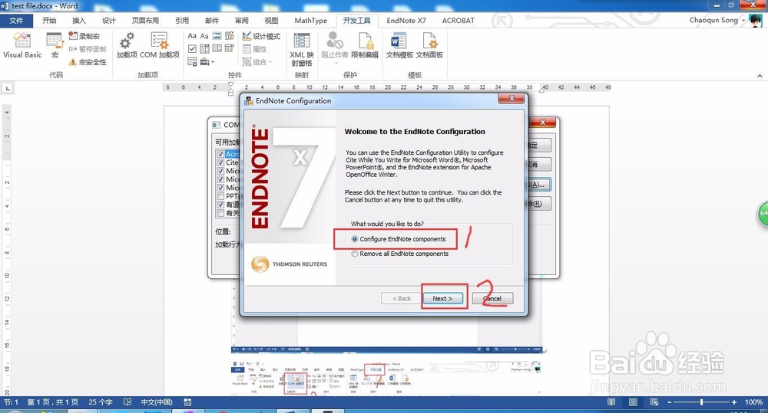Insert check box content control

tap(192, 49)
